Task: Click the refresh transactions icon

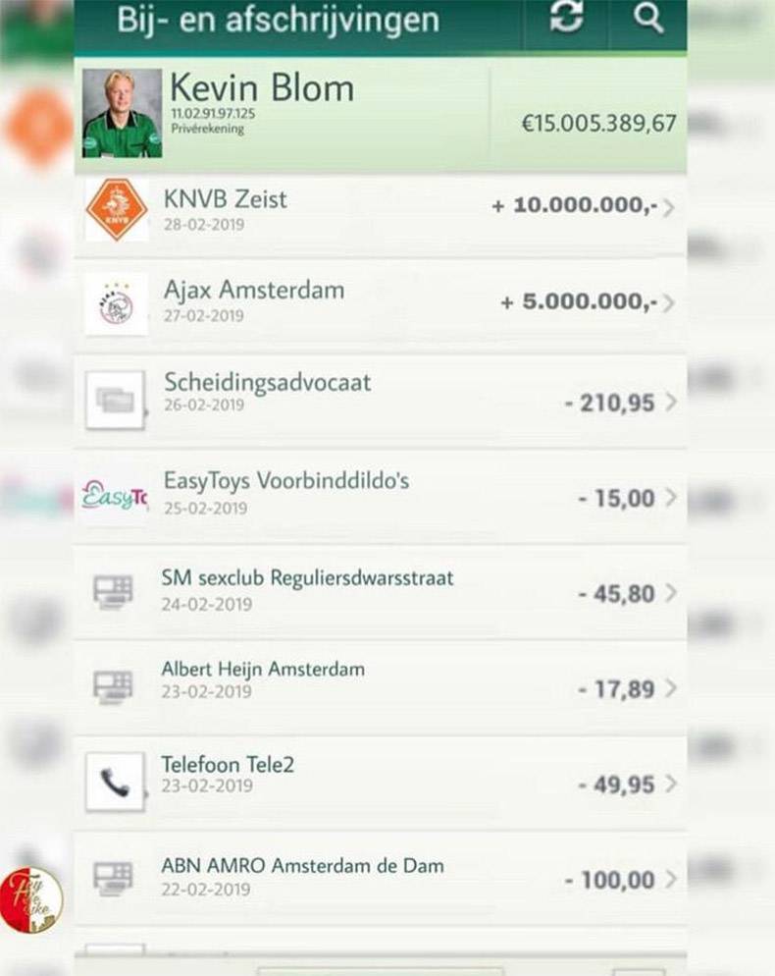Action: tap(566, 20)
